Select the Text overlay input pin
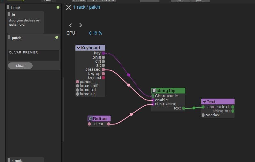The image size is (255, 162). (203, 115)
